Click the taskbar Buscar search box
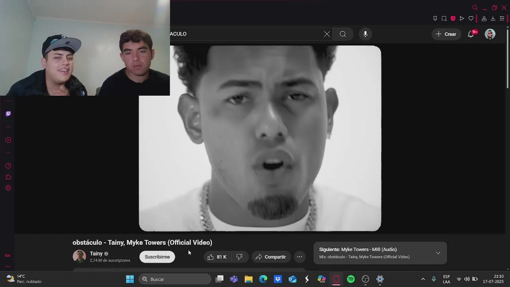The width and height of the screenshot is (510, 287). pyautogui.click(x=175, y=279)
